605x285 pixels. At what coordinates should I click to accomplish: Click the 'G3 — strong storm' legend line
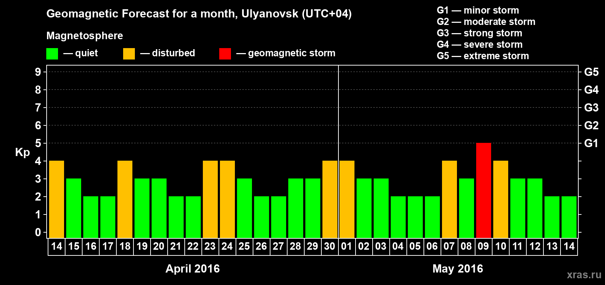coord(479,33)
